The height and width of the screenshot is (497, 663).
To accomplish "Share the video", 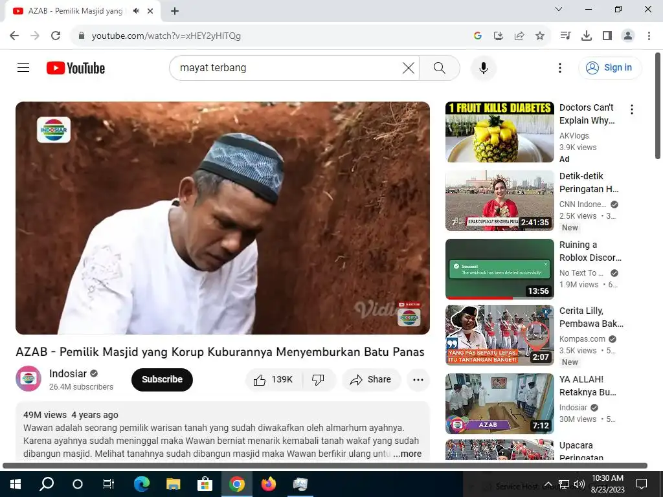I will [371, 379].
